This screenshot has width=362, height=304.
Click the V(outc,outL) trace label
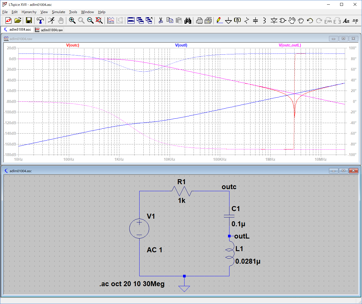pyautogui.click(x=290, y=45)
